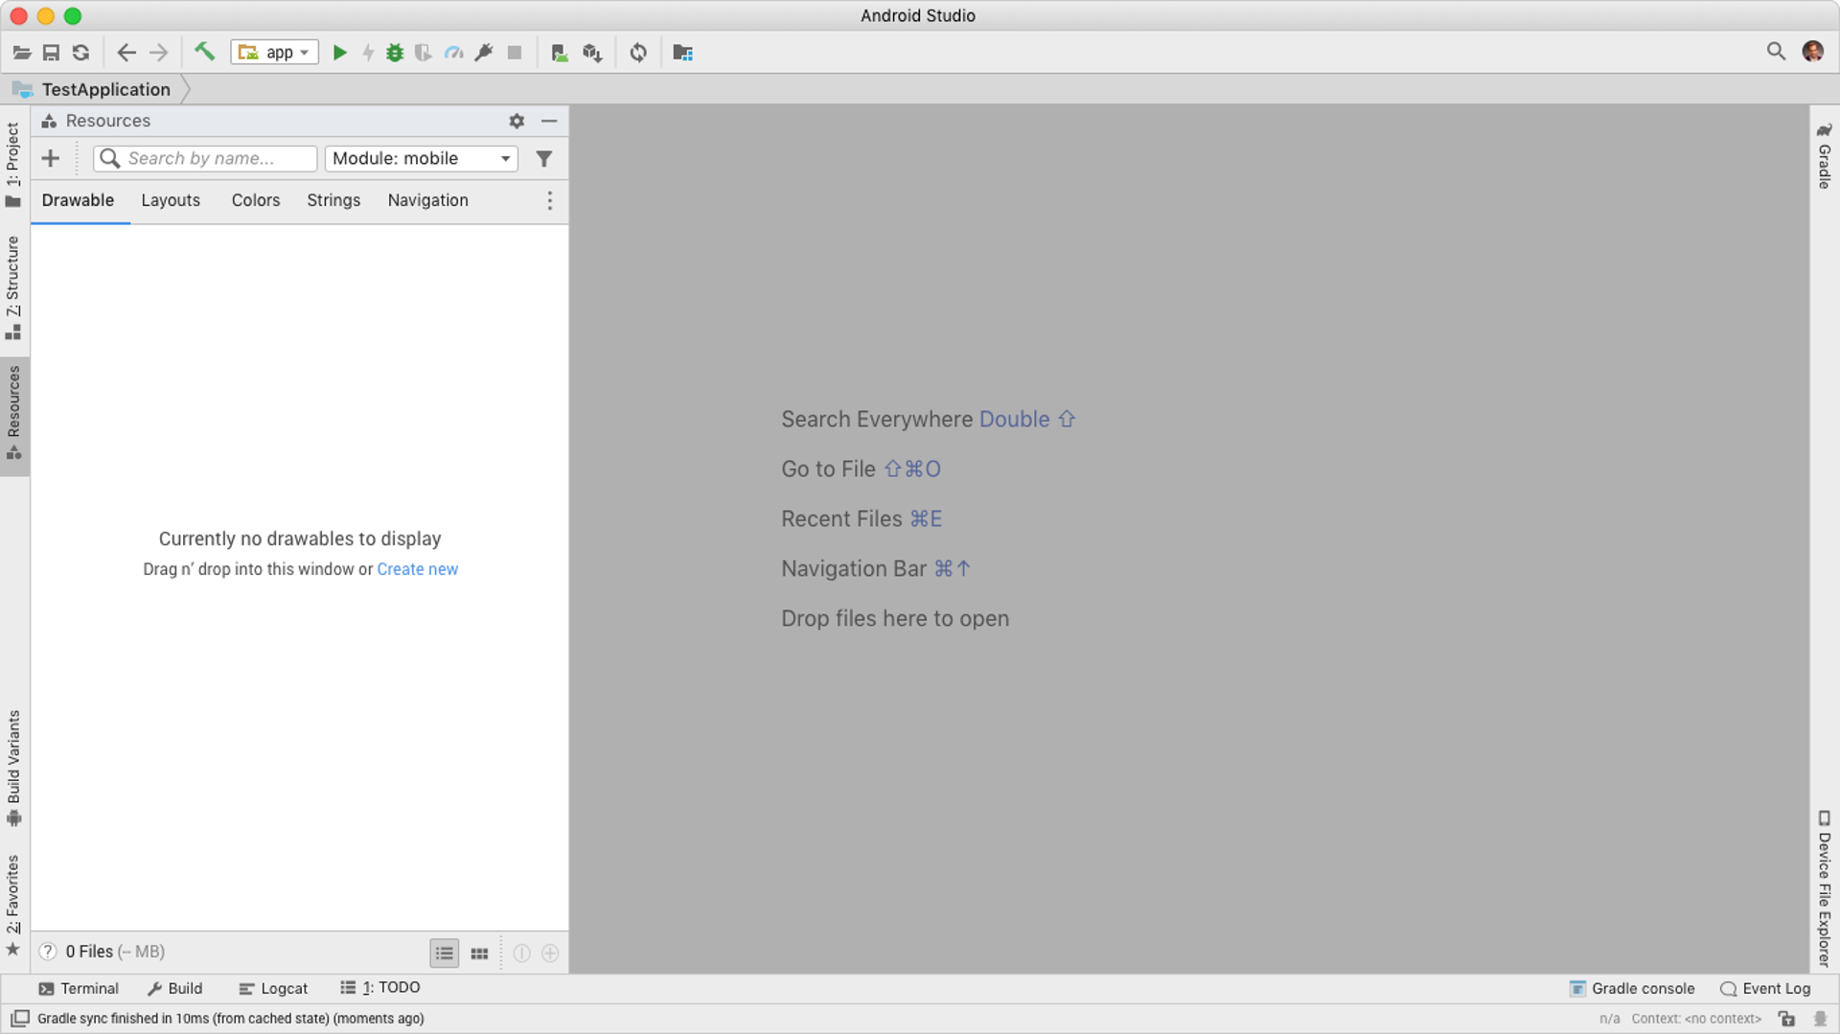Expand the resource tabs overflow menu
Screen dimensions: 1840x1035
(549, 200)
